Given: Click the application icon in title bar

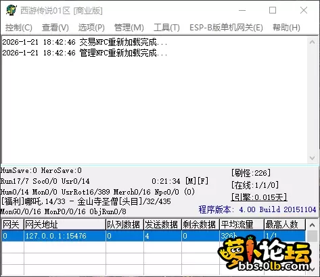Looking at the screenshot, I should (x=12, y=10).
